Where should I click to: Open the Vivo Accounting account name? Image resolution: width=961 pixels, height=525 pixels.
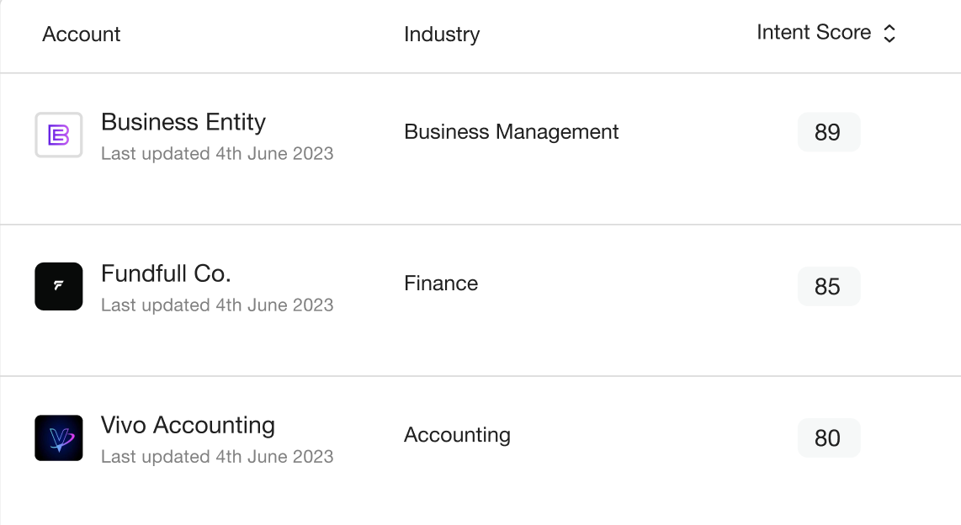188,425
